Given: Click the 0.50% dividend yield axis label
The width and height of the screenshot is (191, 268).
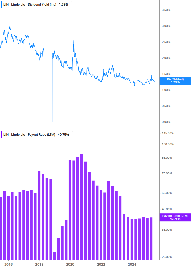Looking at the screenshot, I should [x=166, y=106].
